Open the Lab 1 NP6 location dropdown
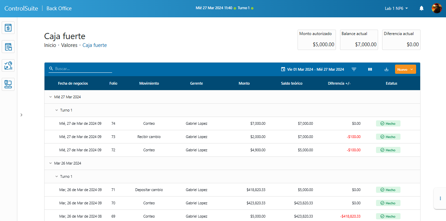446x221 pixels. click(396, 8)
